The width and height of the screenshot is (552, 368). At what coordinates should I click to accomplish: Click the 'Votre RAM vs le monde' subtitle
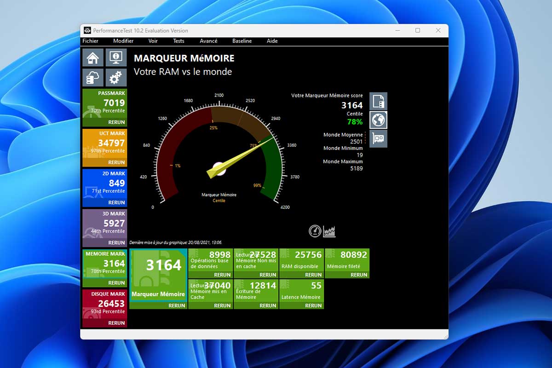point(183,72)
